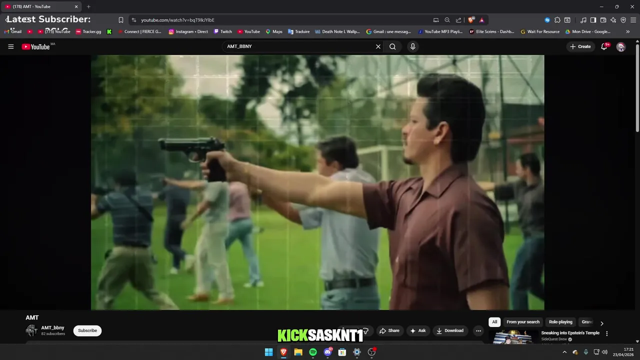The image size is (640, 360).
Task: Open the tab search extension icon
Action: tap(567, 20)
